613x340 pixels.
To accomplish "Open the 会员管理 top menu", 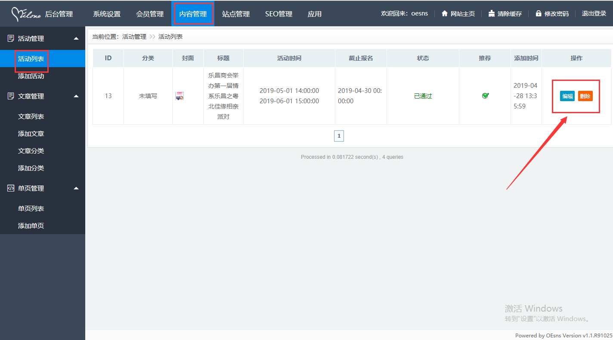I will coord(150,14).
